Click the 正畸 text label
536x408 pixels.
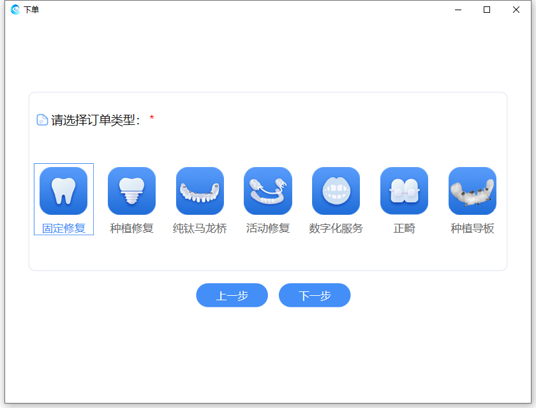[x=404, y=228]
